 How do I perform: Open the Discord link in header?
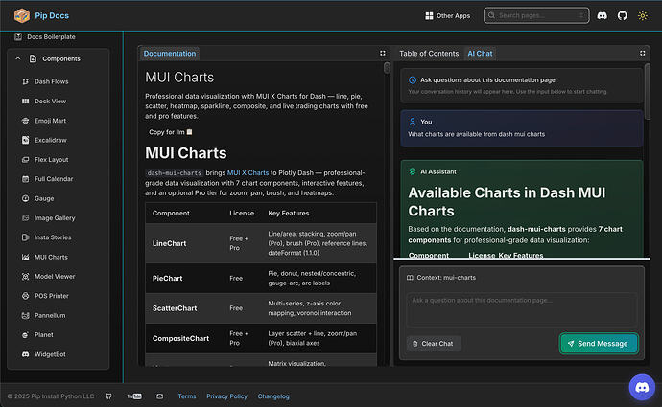click(603, 15)
